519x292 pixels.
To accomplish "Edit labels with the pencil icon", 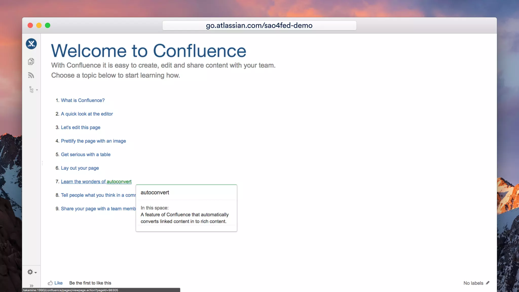I will tap(488, 283).
